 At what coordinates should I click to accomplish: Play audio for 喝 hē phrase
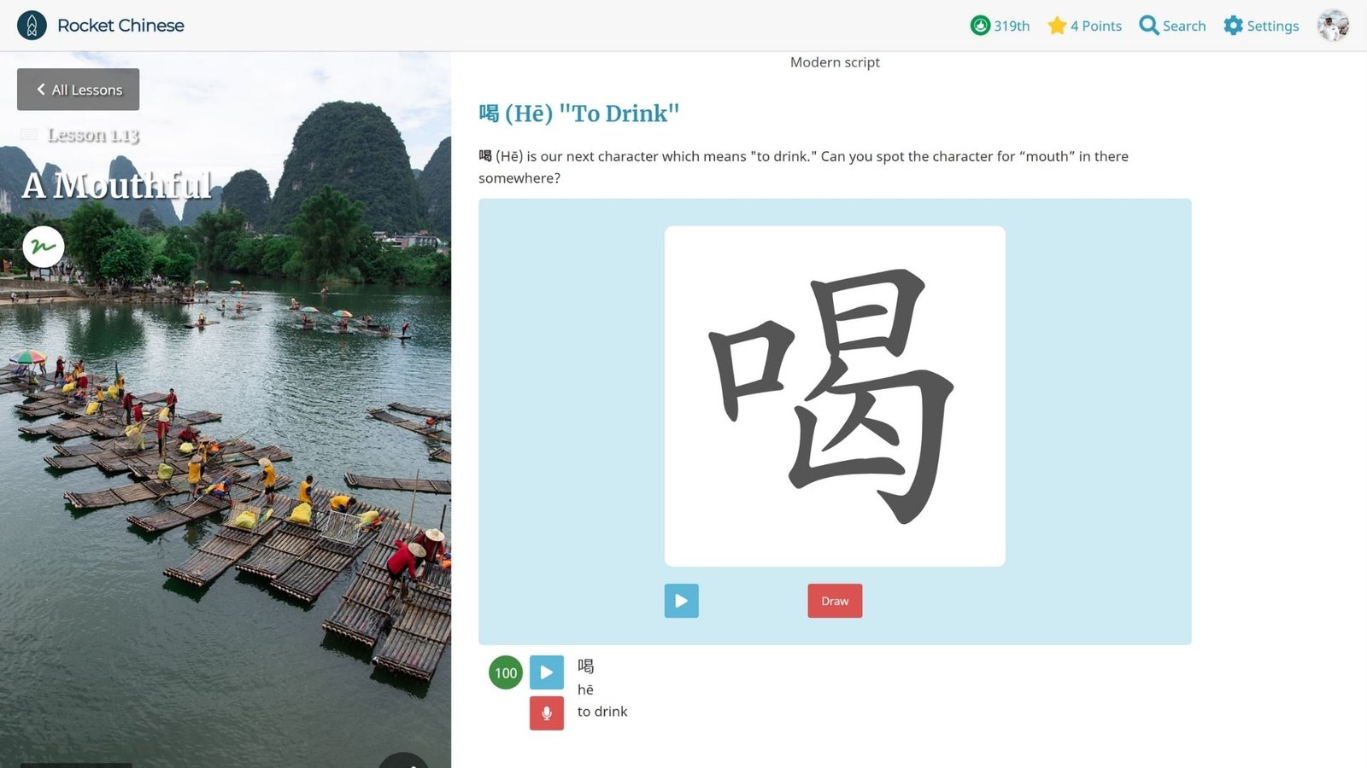[547, 672]
